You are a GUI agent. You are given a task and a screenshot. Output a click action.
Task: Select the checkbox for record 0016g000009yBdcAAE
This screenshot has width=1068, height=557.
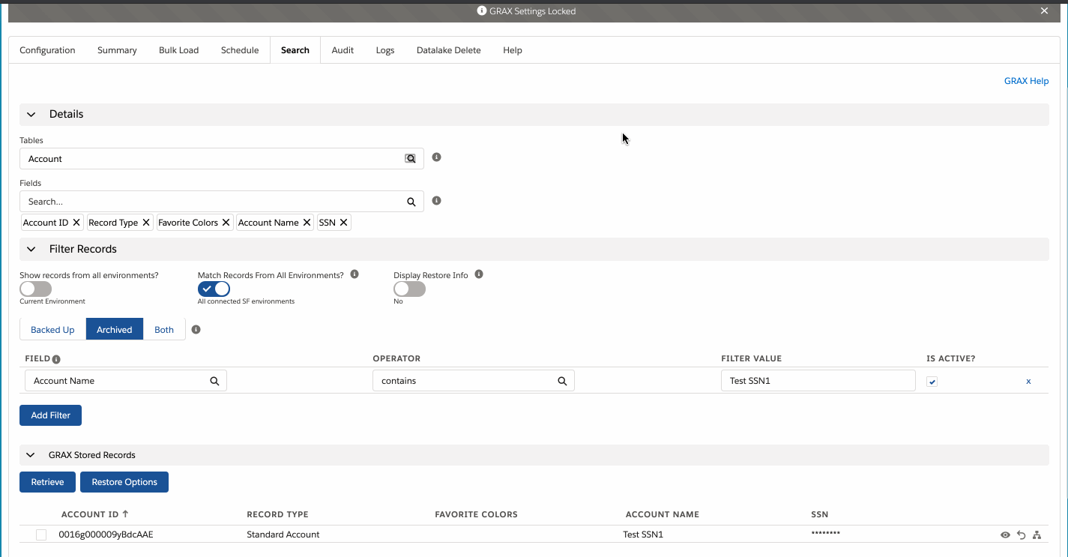click(41, 535)
